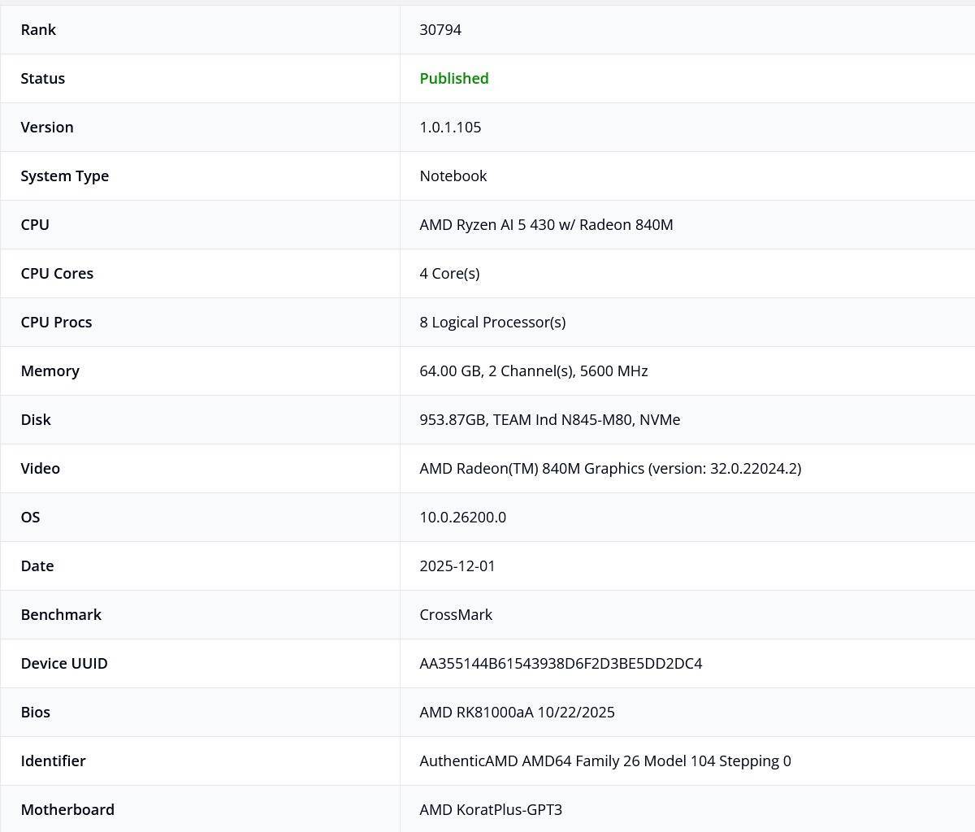Click the Device UUID value string
975x832 pixels.
tap(561, 664)
